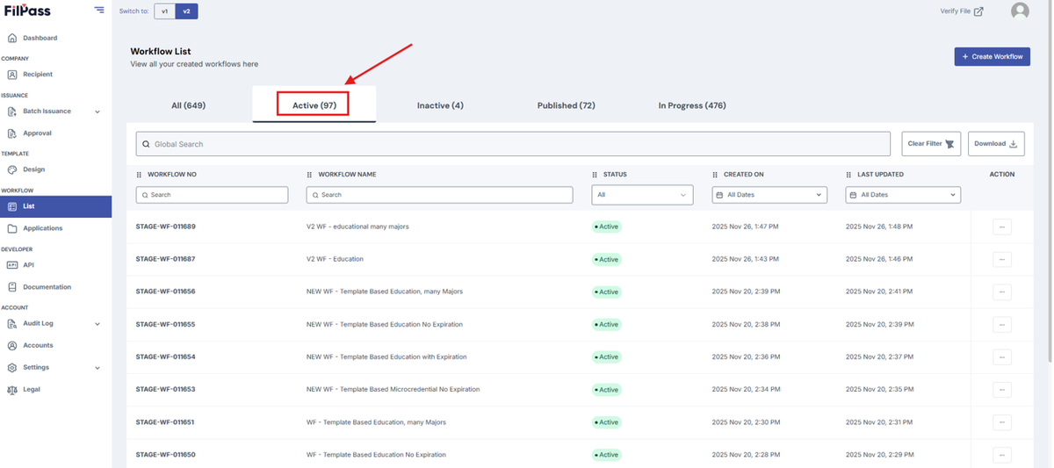Open the Last Updated dates dropdown
This screenshot has height=468, width=1054.
[903, 195]
